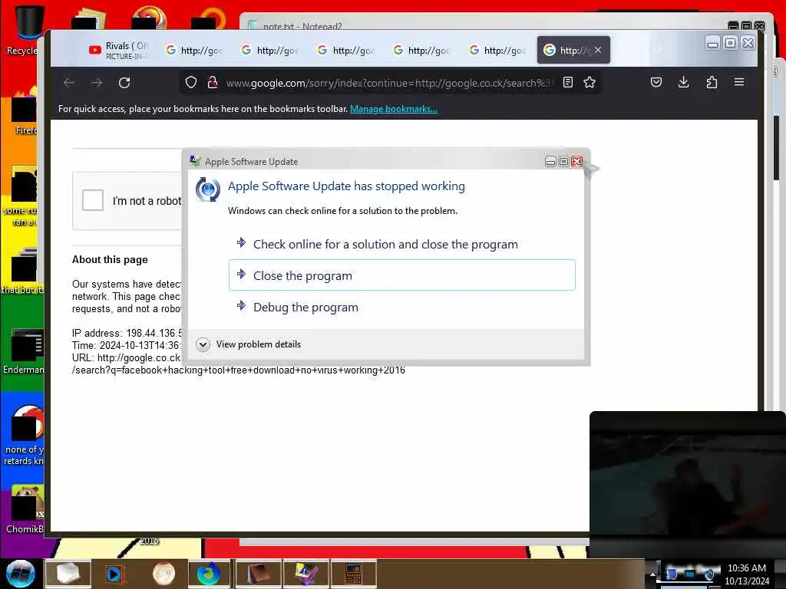Open the tracking protection shield icon
The height and width of the screenshot is (589, 786).
point(191,82)
